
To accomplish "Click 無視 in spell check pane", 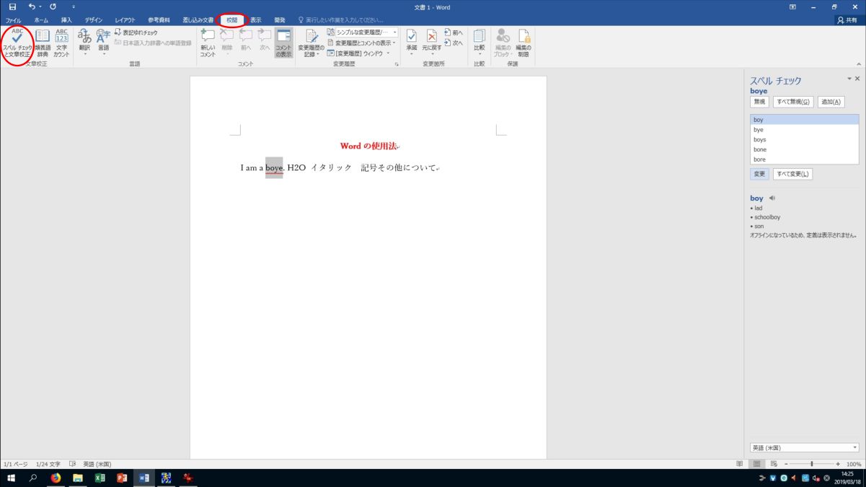I will [759, 102].
